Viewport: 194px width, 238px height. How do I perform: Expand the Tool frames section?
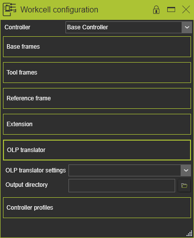(97, 73)
